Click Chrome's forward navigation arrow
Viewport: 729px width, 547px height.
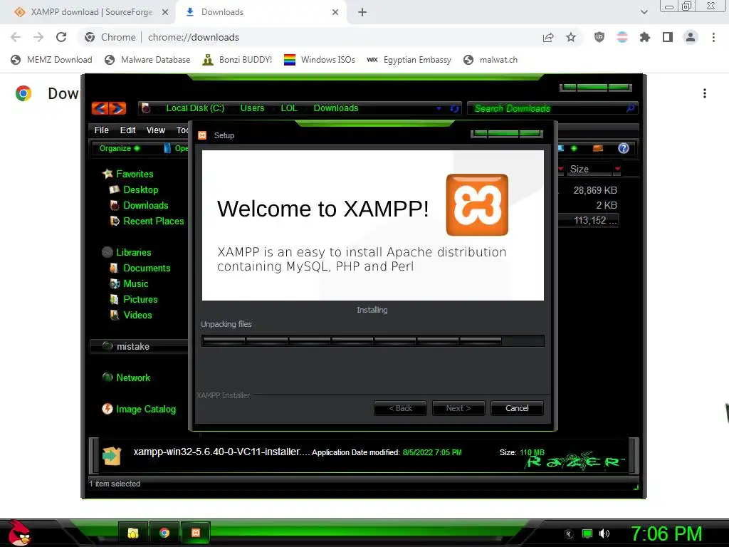point(38,37)
